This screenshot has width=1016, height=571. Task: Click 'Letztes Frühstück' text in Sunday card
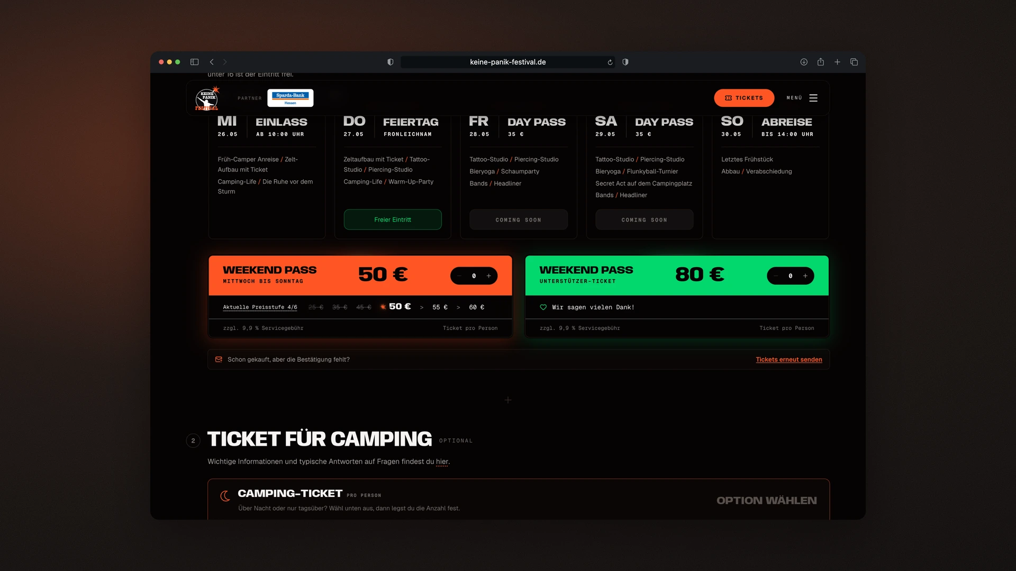tap(747, 159)
